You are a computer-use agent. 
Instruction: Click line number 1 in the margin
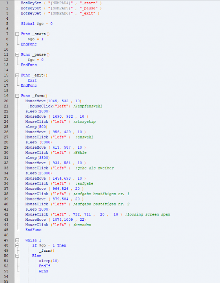click(7, 3)
